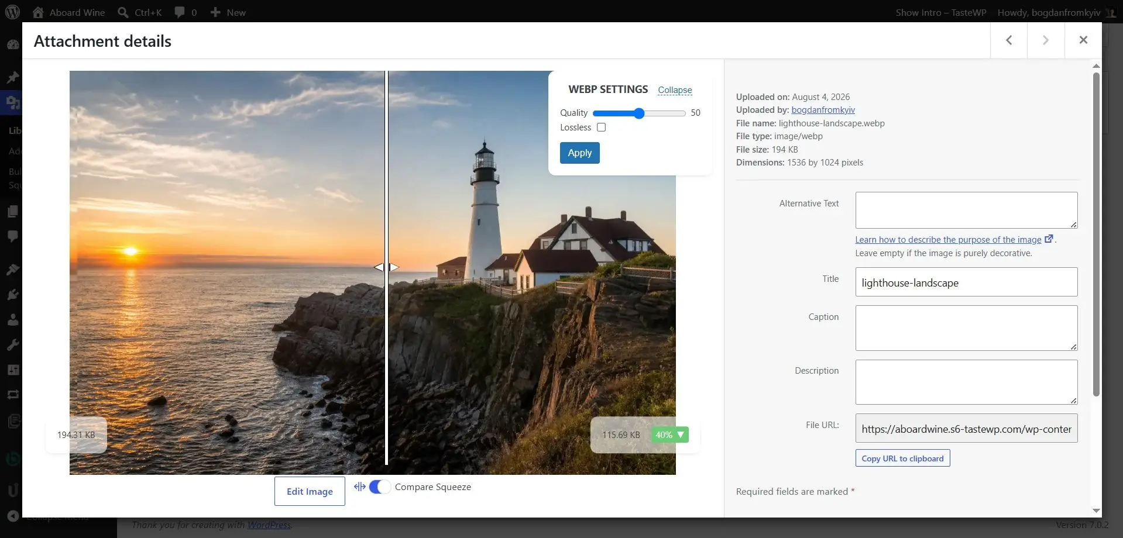Screen dimensions: 1123x538
Task: Click the Quality value 50
Action: pos(695,113)
